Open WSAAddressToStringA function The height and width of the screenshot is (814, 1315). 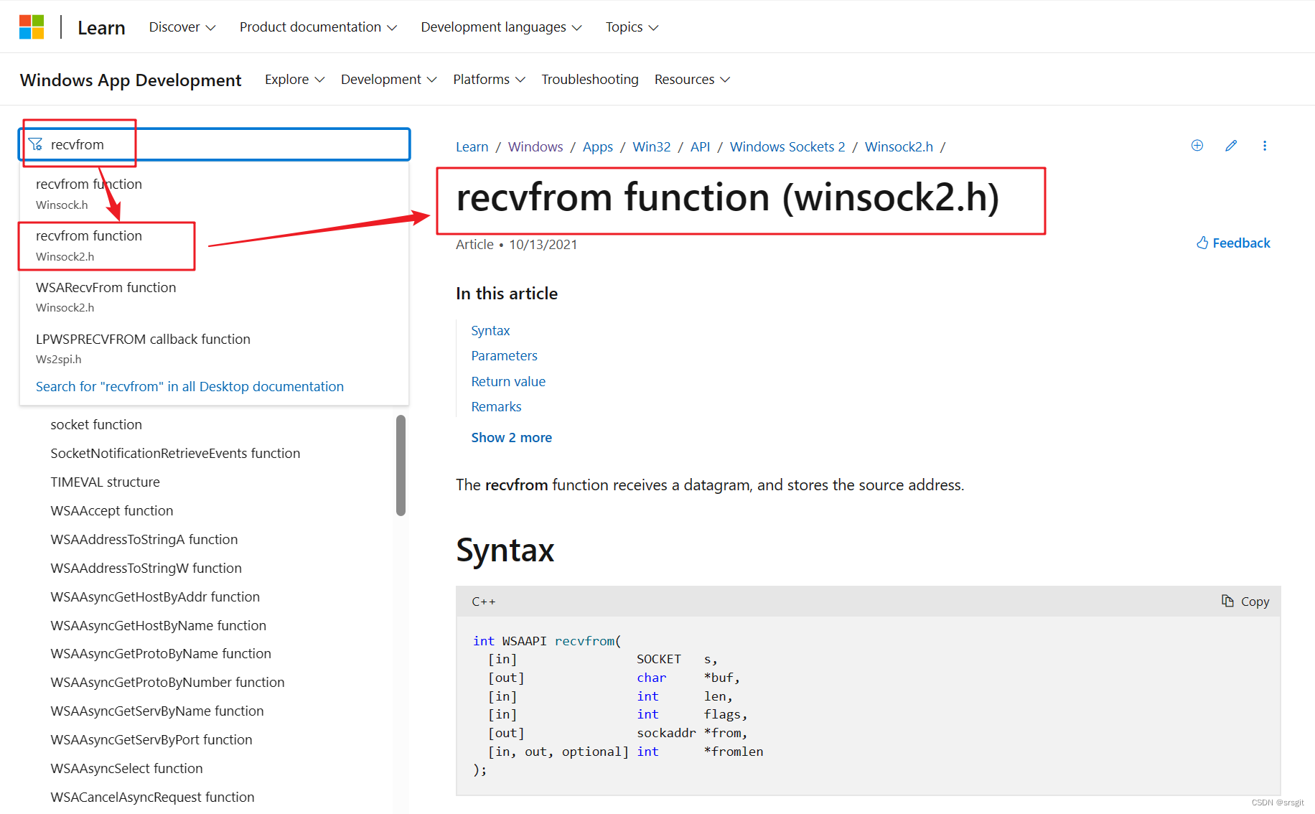point(144,539)
